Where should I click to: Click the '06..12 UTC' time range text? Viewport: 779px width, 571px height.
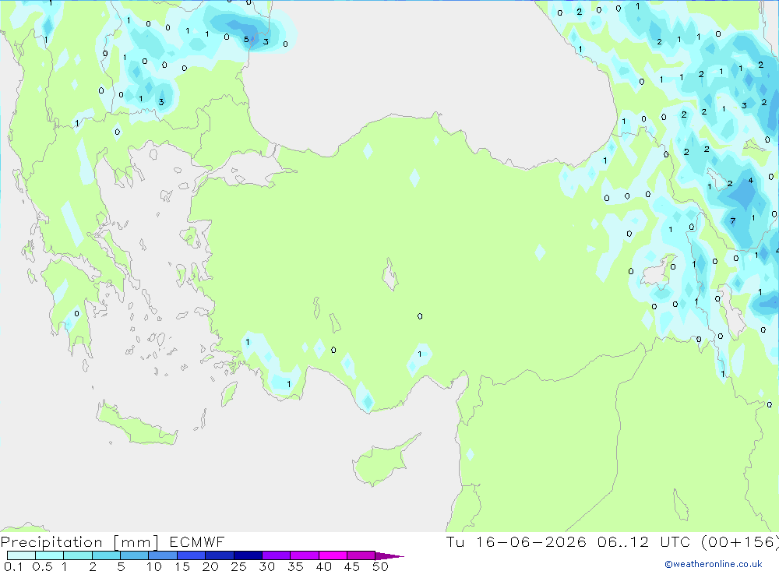click(x=644, y=542)
